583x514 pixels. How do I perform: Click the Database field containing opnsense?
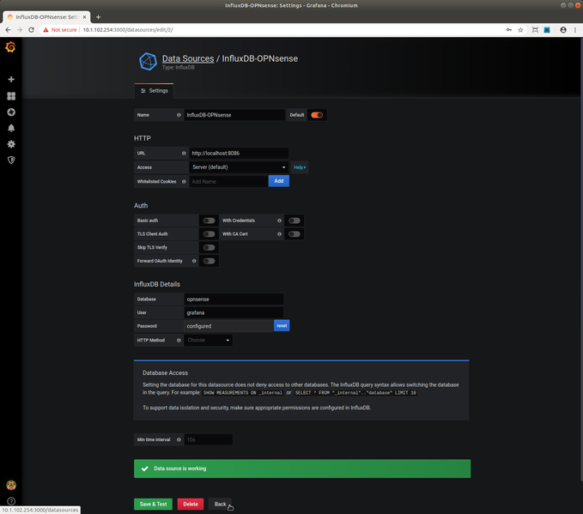pyautogui.click(x=234, y=299)
